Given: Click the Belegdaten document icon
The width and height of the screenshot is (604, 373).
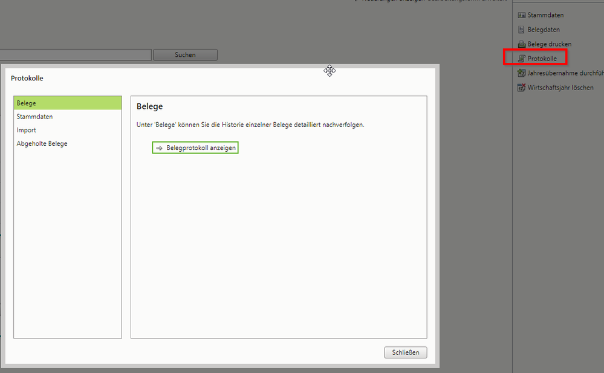Looking at the screenshot, I should 522,30.
